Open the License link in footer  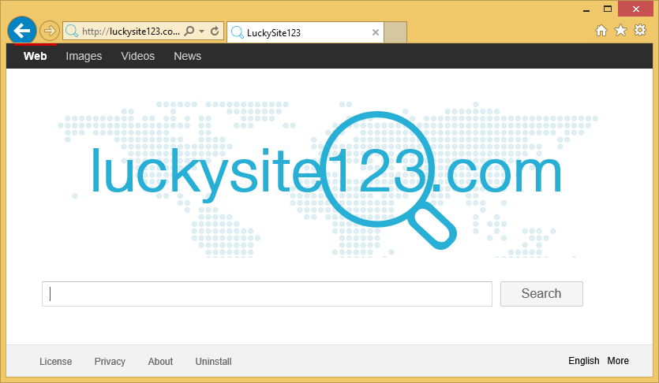[x=55, y=362]
